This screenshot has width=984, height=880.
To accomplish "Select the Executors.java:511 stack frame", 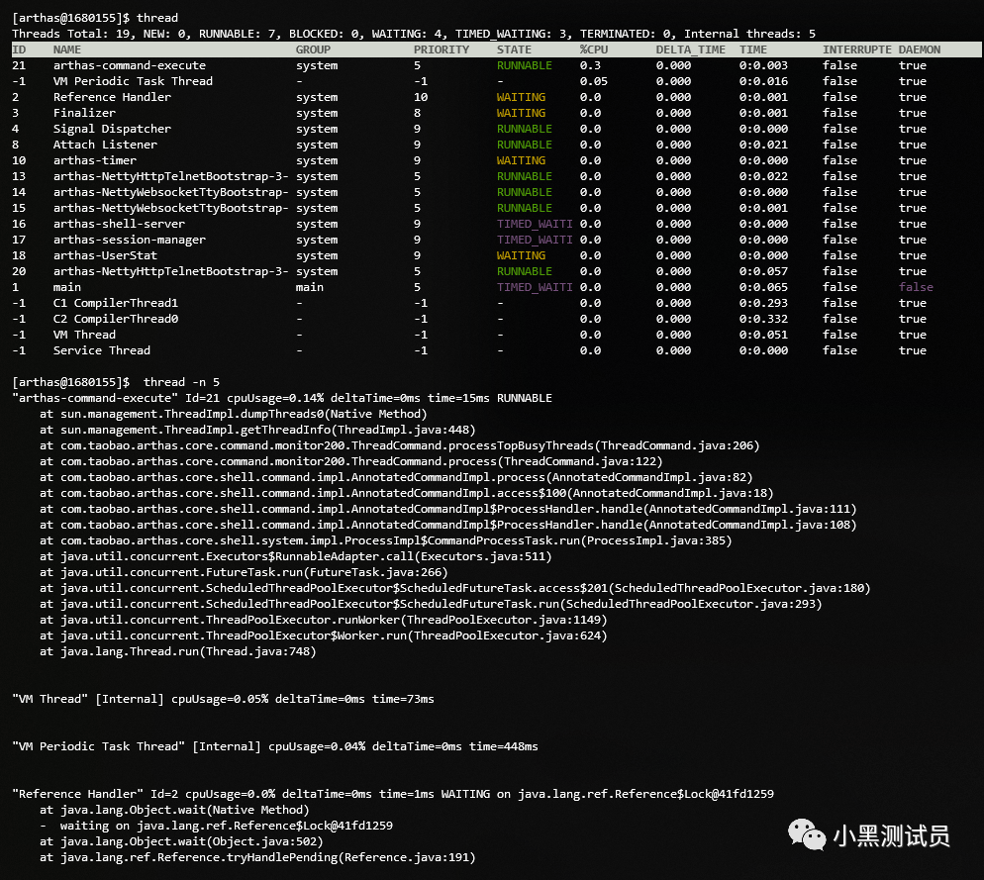I will pos(296,556).
